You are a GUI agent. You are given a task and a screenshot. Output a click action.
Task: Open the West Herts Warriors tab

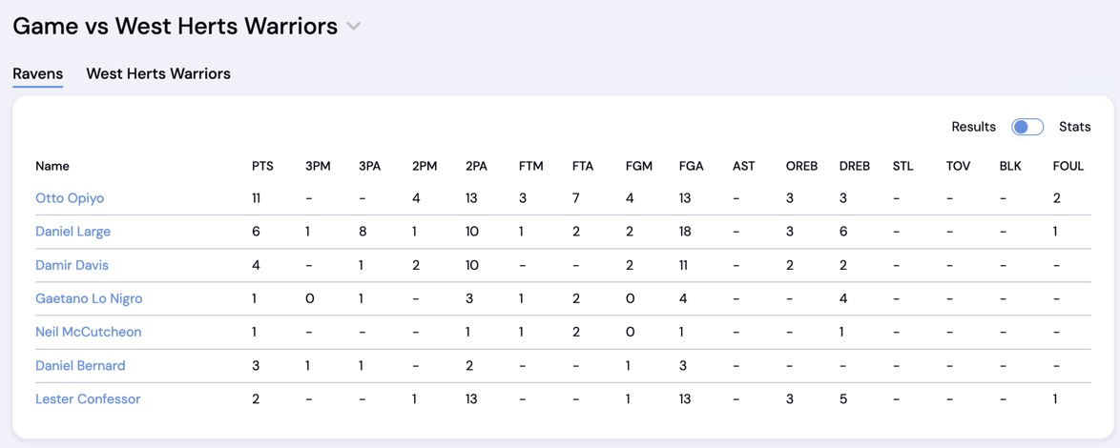click(158, 74)
